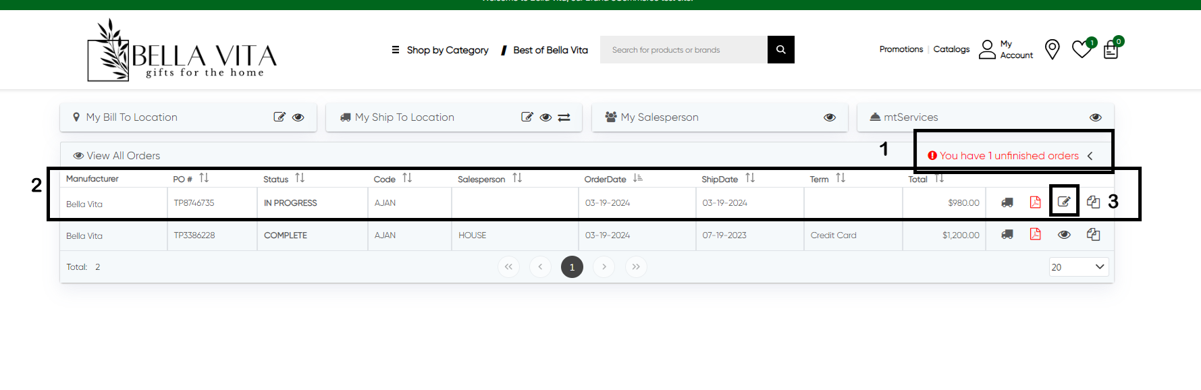Click ship date 07-19-2023
This screenshot has width=1201, height=390.
[724, 235]
